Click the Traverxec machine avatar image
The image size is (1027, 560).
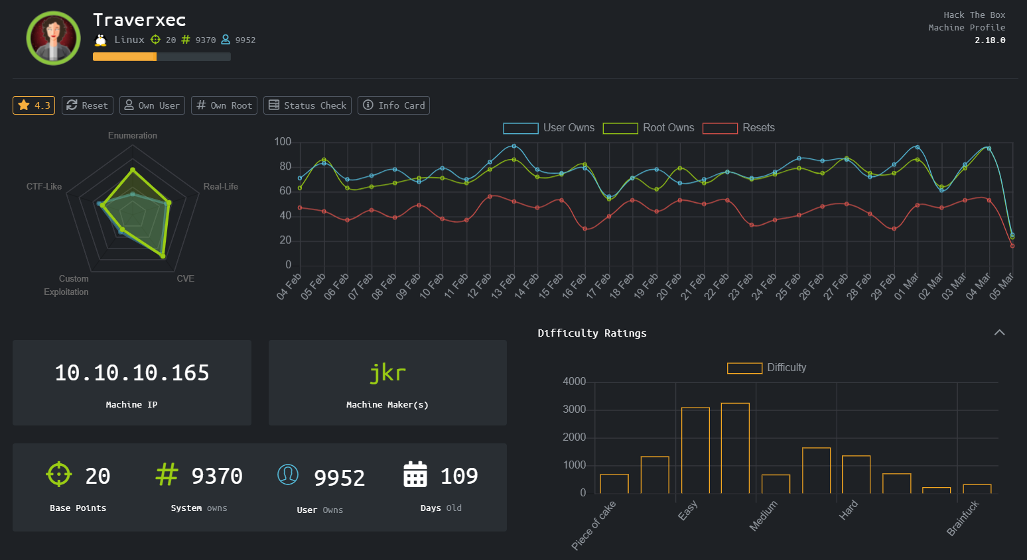53,38
